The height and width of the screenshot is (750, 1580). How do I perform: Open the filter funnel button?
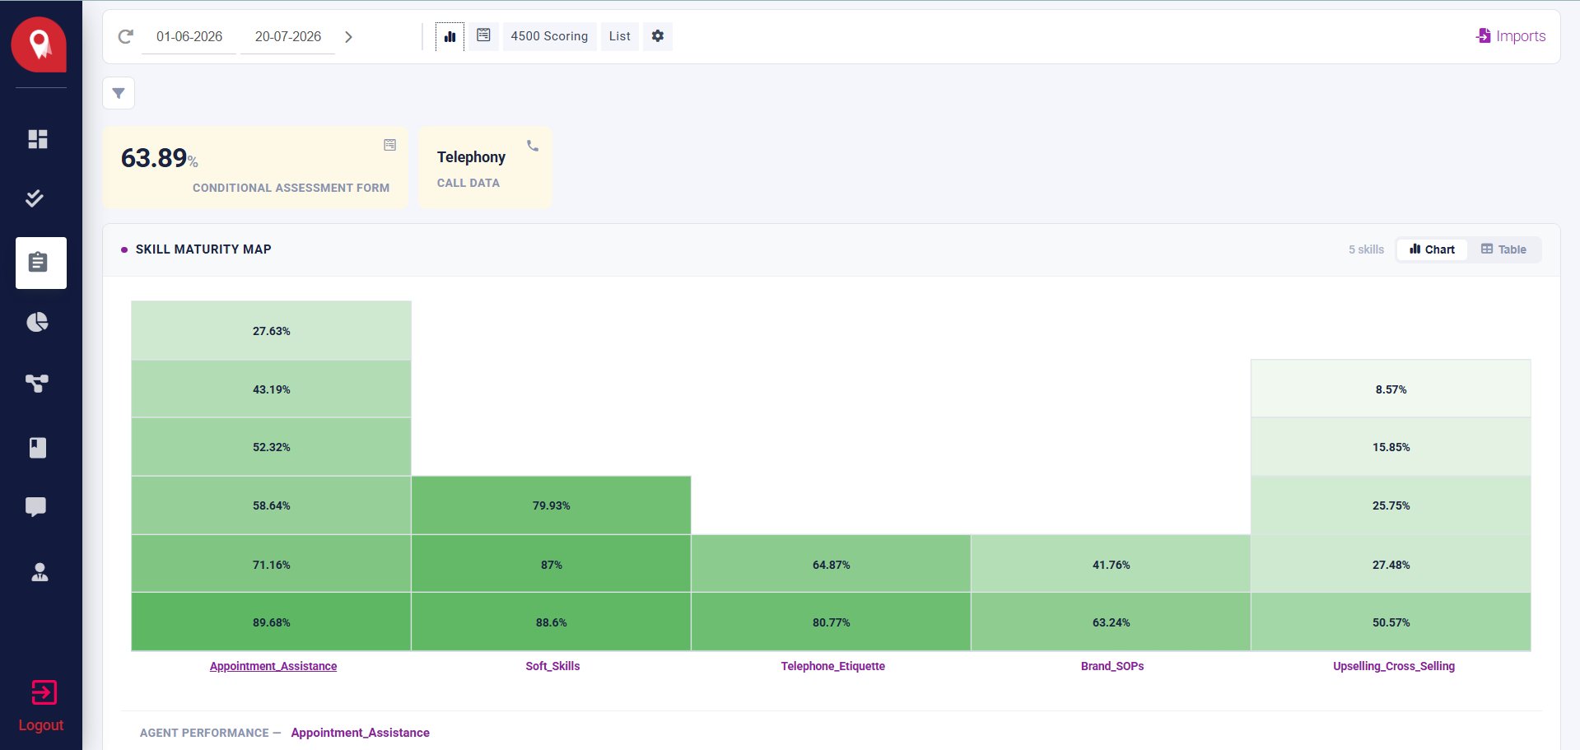click(x=119, y=93)
